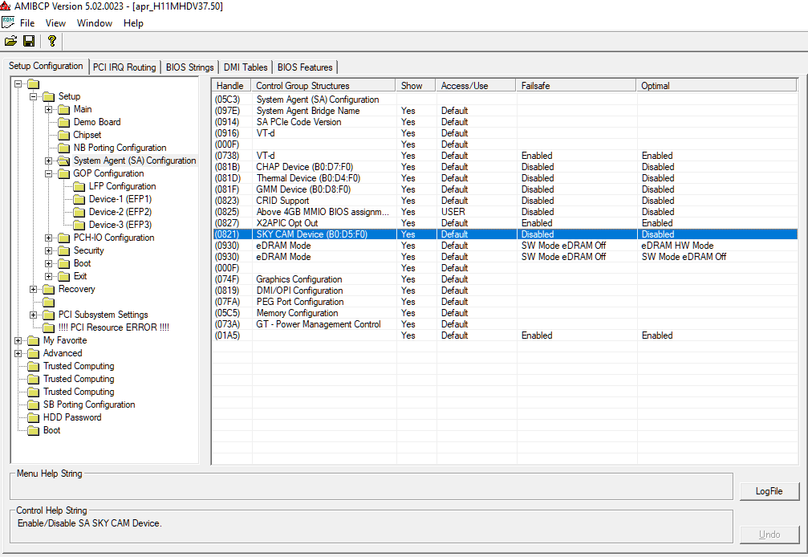Expand the Advanced tree node
Image resolution: width=808 pixels, height=557 pixels.
click(18, 353)
